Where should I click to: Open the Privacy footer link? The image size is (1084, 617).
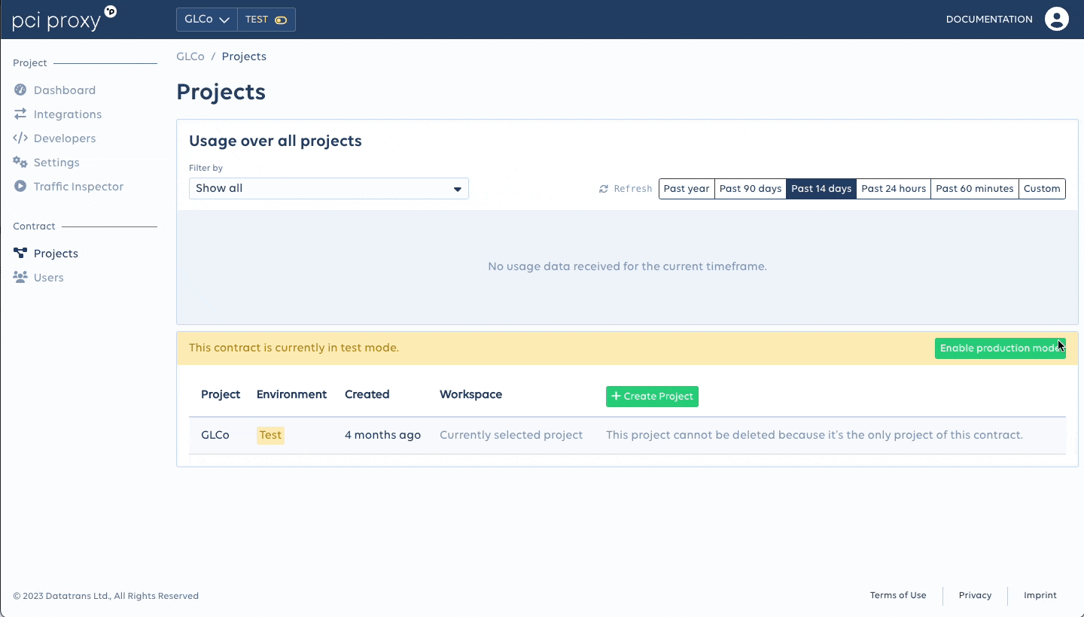[x=975, y=595]
